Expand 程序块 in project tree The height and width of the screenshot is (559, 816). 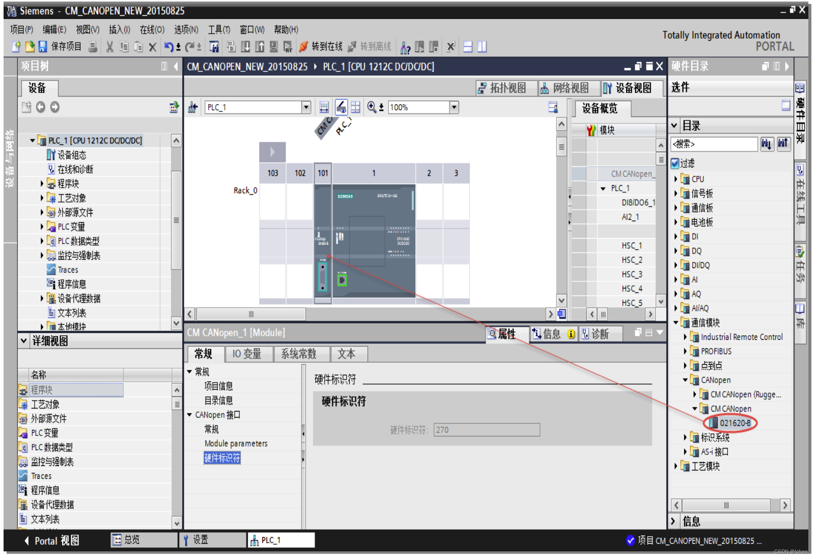(x=42, y=184)
